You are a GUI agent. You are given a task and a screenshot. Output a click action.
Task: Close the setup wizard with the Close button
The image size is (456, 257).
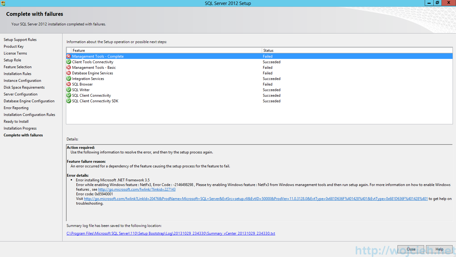tap(411, 249)
